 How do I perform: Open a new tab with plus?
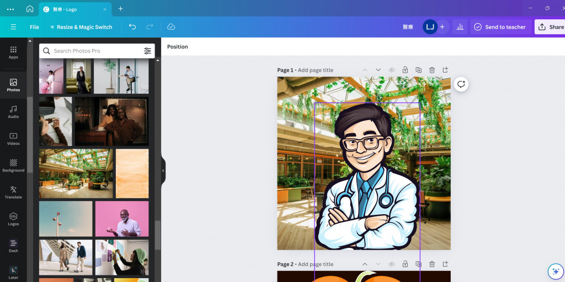point(121,9)
